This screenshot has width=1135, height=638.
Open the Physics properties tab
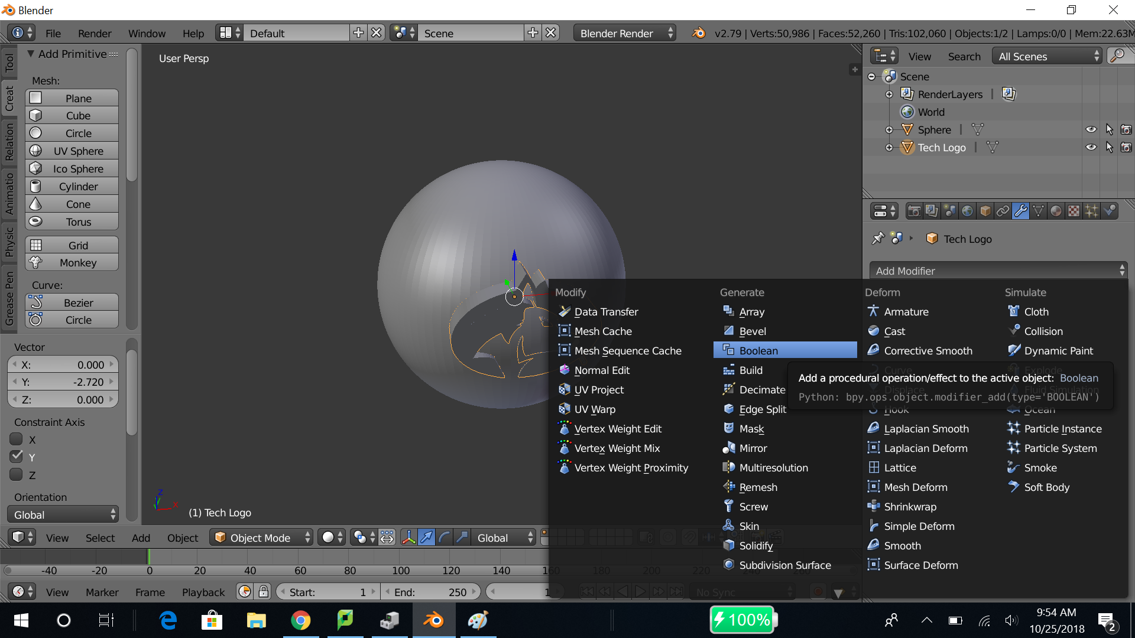coord(1110,211)
